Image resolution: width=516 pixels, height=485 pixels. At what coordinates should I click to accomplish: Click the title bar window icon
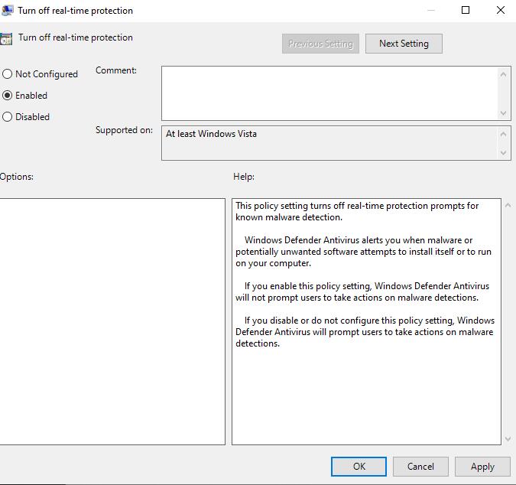(7, 11)
